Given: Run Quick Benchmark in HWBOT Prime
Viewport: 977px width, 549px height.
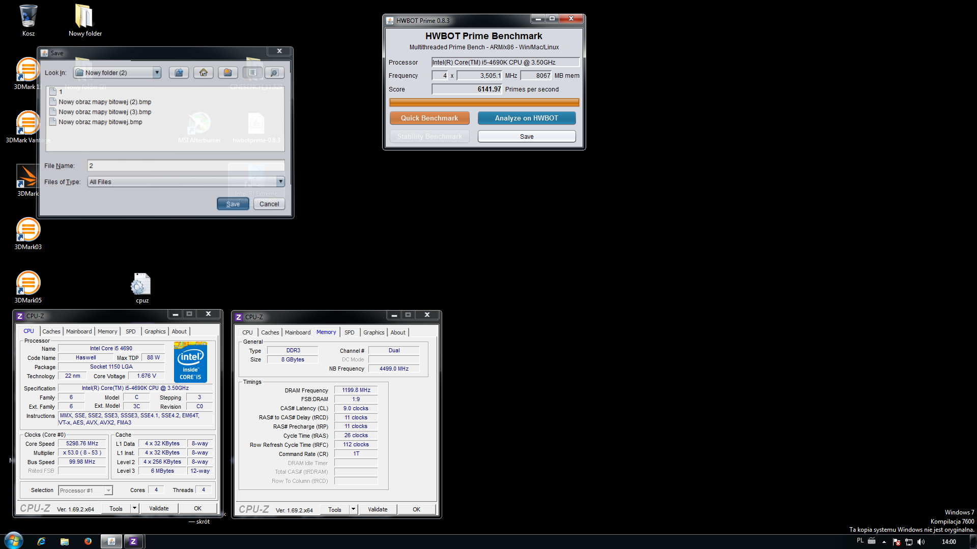Looking at the screenshot, I should coord(429,118).
